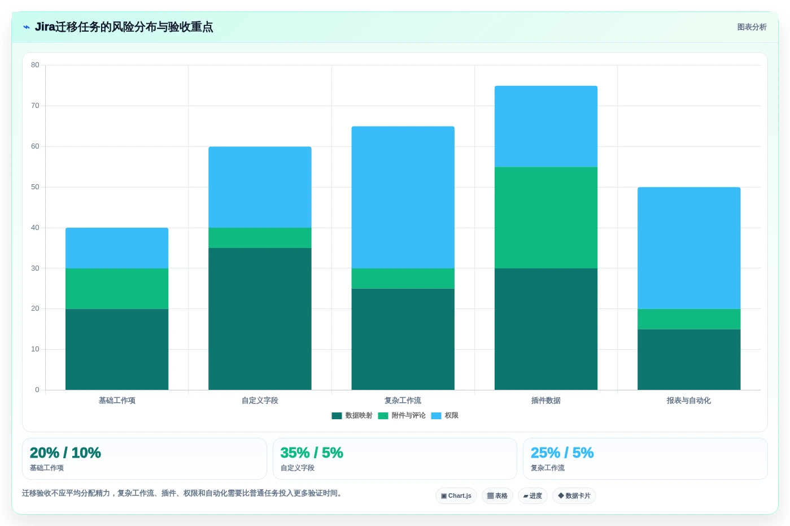Click 附件与评论 segment of 报表与自动化 bar
The height and width of the screenshot is (526, 790).
point(689,319)
